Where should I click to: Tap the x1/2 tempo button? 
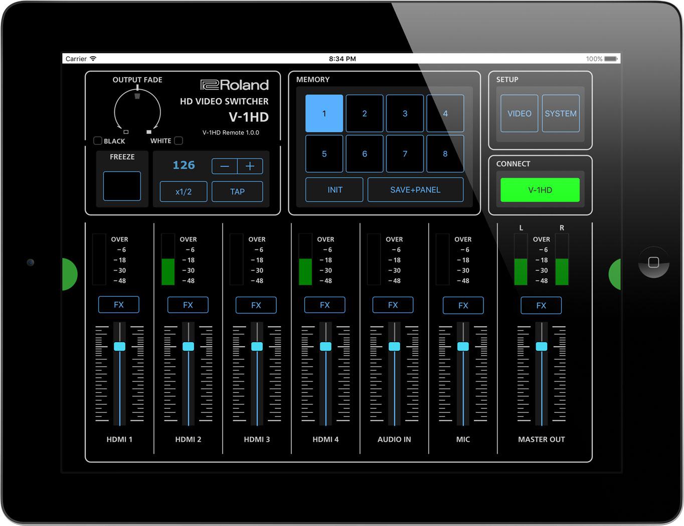coord(184,191)
